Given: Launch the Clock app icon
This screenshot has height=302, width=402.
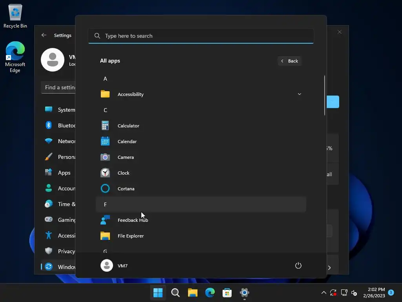Looking at the screenshot, I should coord(105,173).
